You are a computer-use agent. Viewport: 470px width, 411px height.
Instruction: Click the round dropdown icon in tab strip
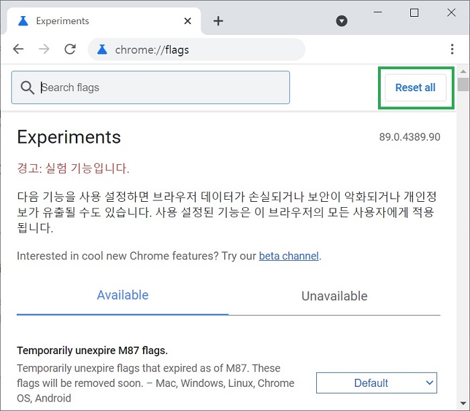(341, 21)
